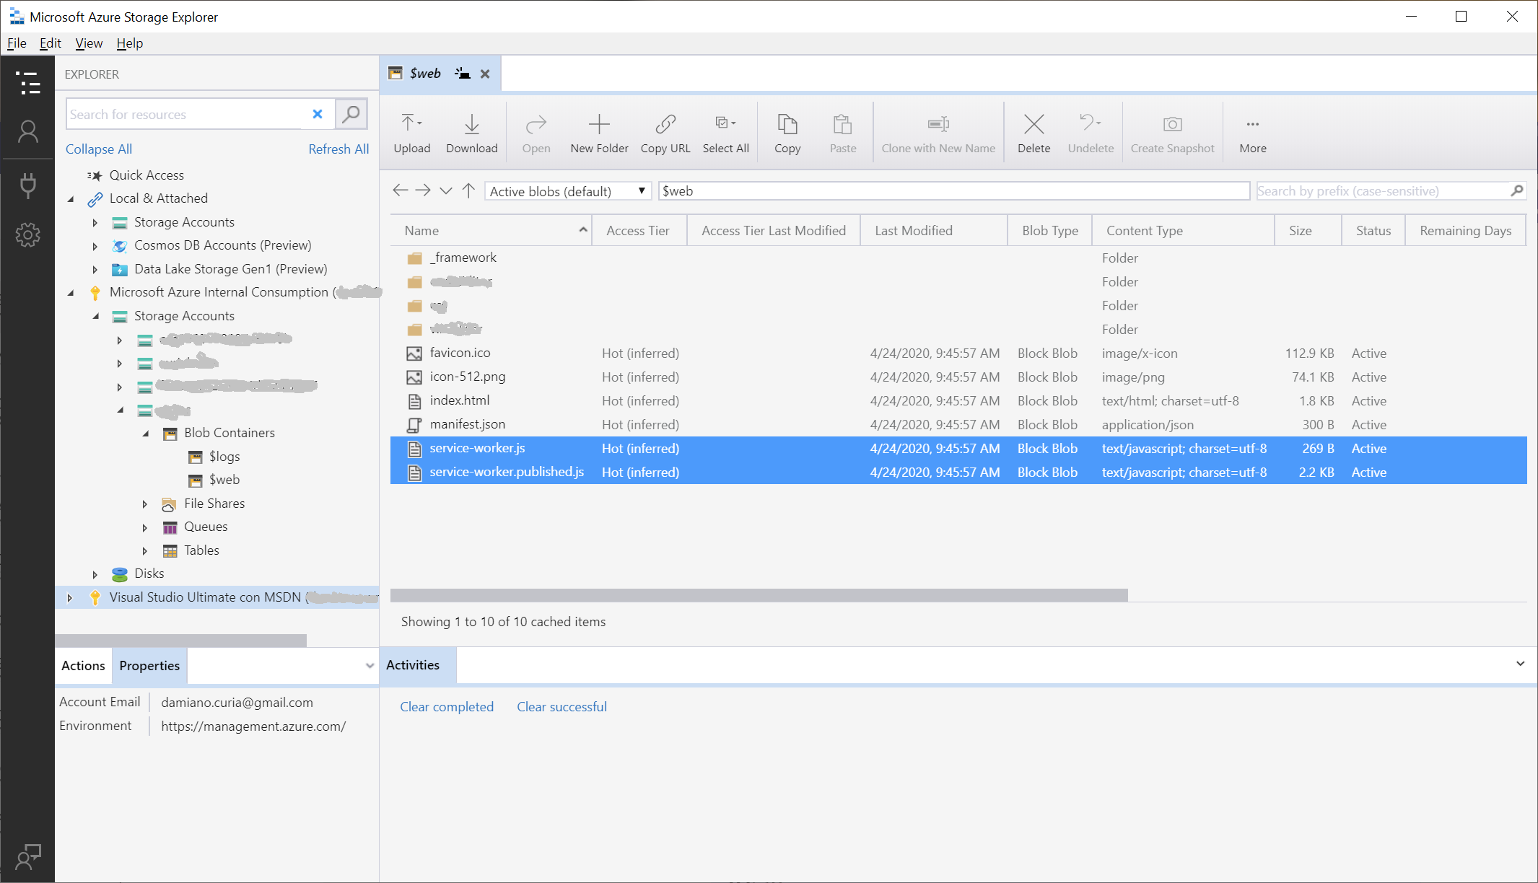1538x883 pixels.
Task: Expand the Tables node
Action: [x=145, y=550]
